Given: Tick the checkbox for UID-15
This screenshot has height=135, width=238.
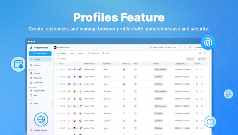Looking at the screenshot, I should 57,99.
